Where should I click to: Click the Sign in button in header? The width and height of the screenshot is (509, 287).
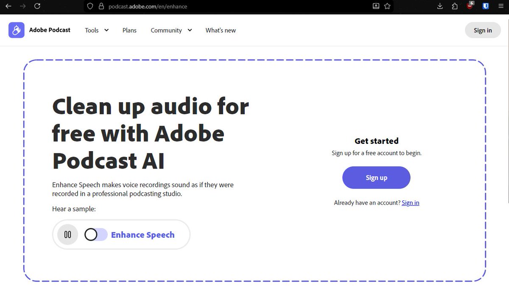[483, 30]
